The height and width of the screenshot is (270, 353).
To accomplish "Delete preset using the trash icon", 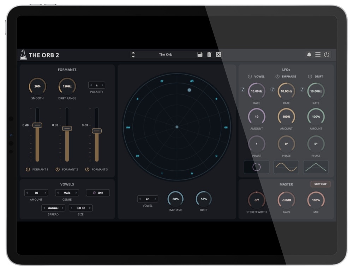I will tap(209, 55).
